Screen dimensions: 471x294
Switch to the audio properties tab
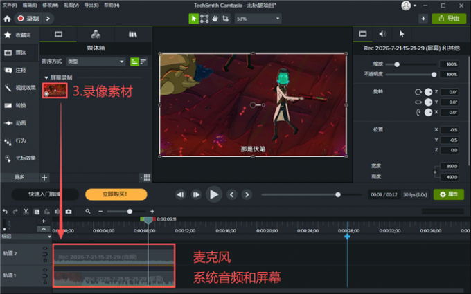click(x=382, y=34)
